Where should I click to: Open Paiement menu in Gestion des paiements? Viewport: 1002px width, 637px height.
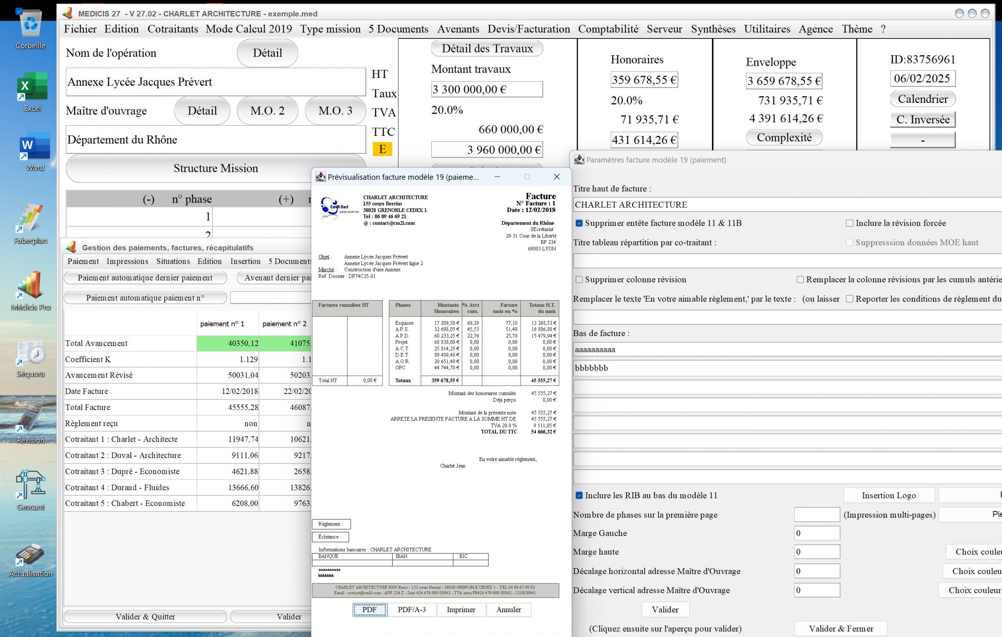pyautogui.click(x=83, y=261)
